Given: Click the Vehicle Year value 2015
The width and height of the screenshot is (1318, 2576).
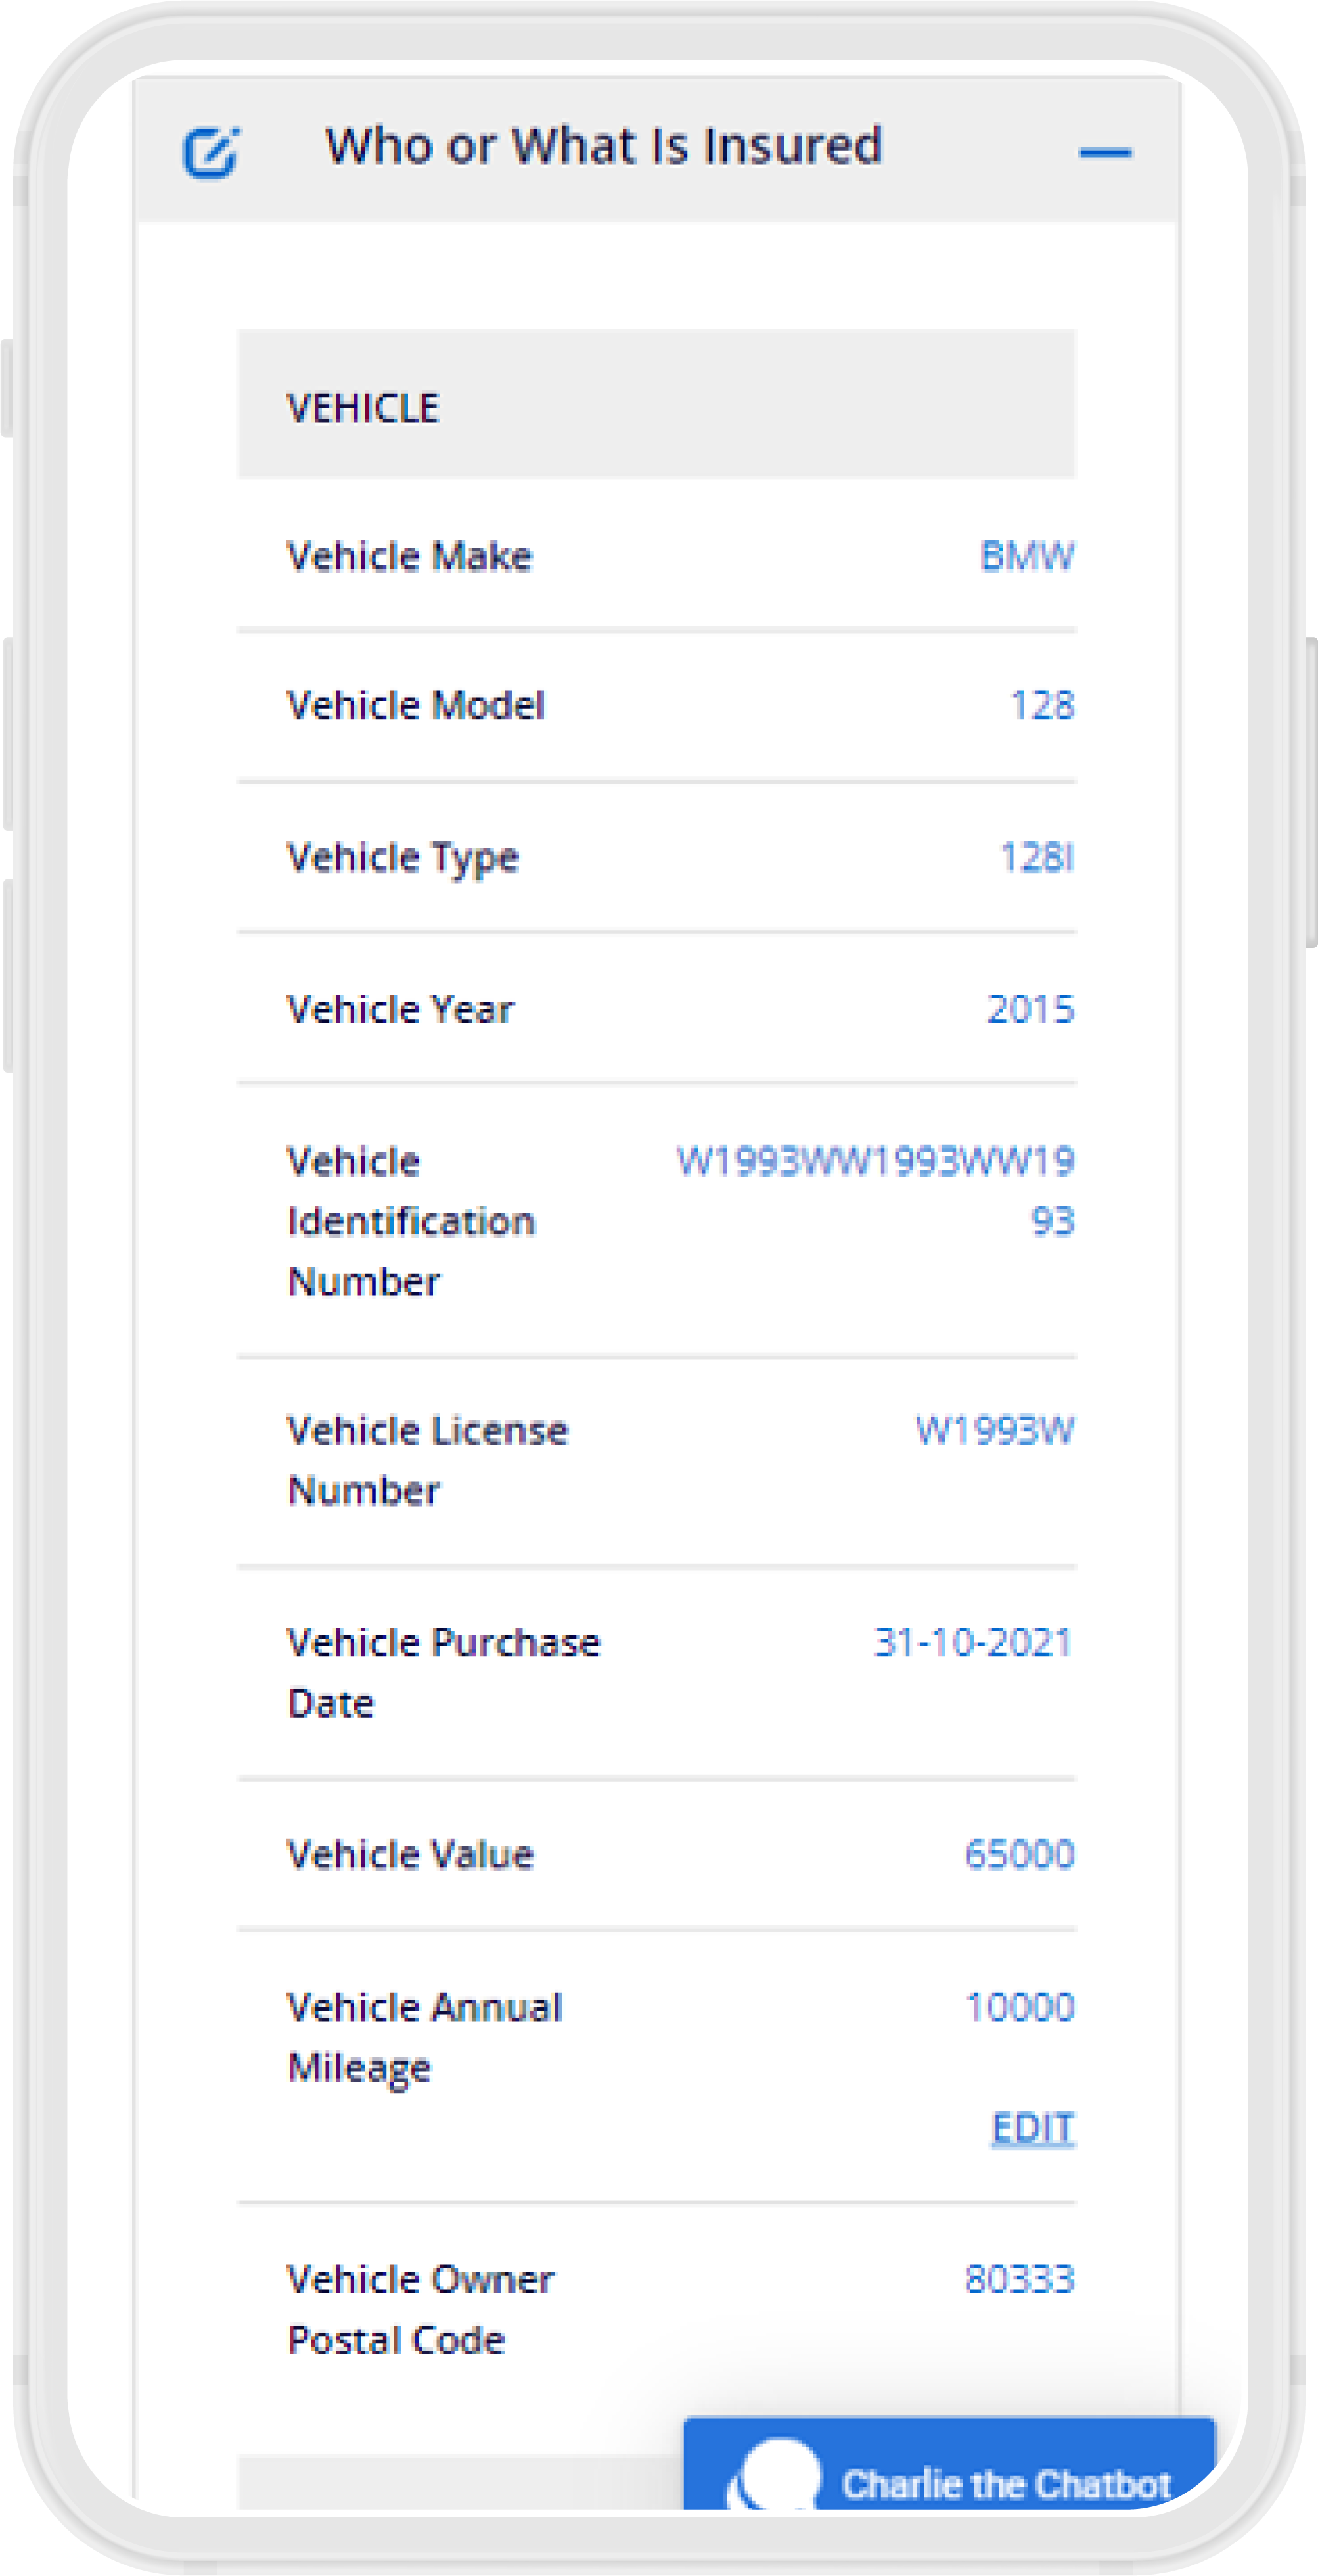Looking at the screenshot, I should pyautogui.click(x=1030, y=1009).
